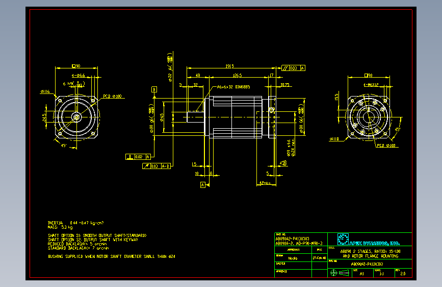Click the key callout A6x6x32 DIN6885

pos(233,87)
